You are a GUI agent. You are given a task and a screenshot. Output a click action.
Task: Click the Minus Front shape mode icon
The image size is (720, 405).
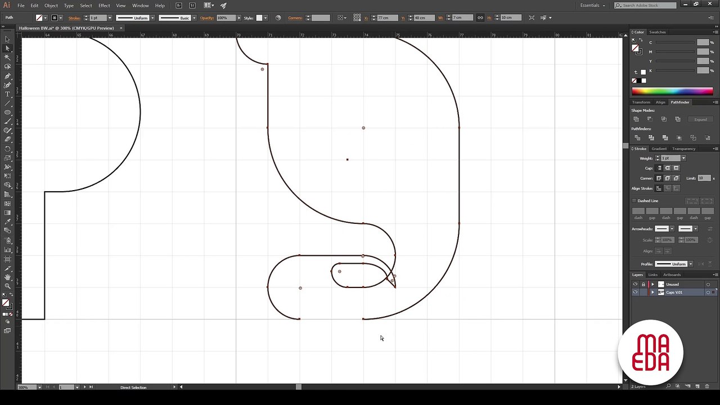(x=650, y=119)
